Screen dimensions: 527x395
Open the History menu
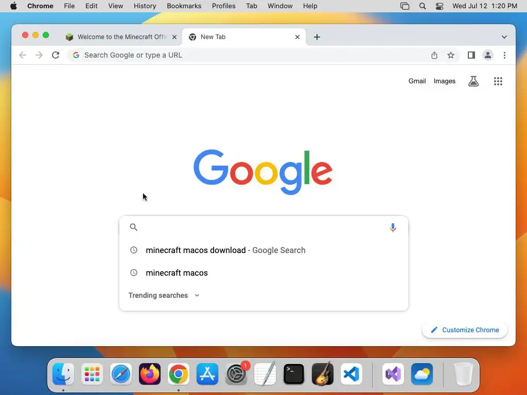[145, 6]
